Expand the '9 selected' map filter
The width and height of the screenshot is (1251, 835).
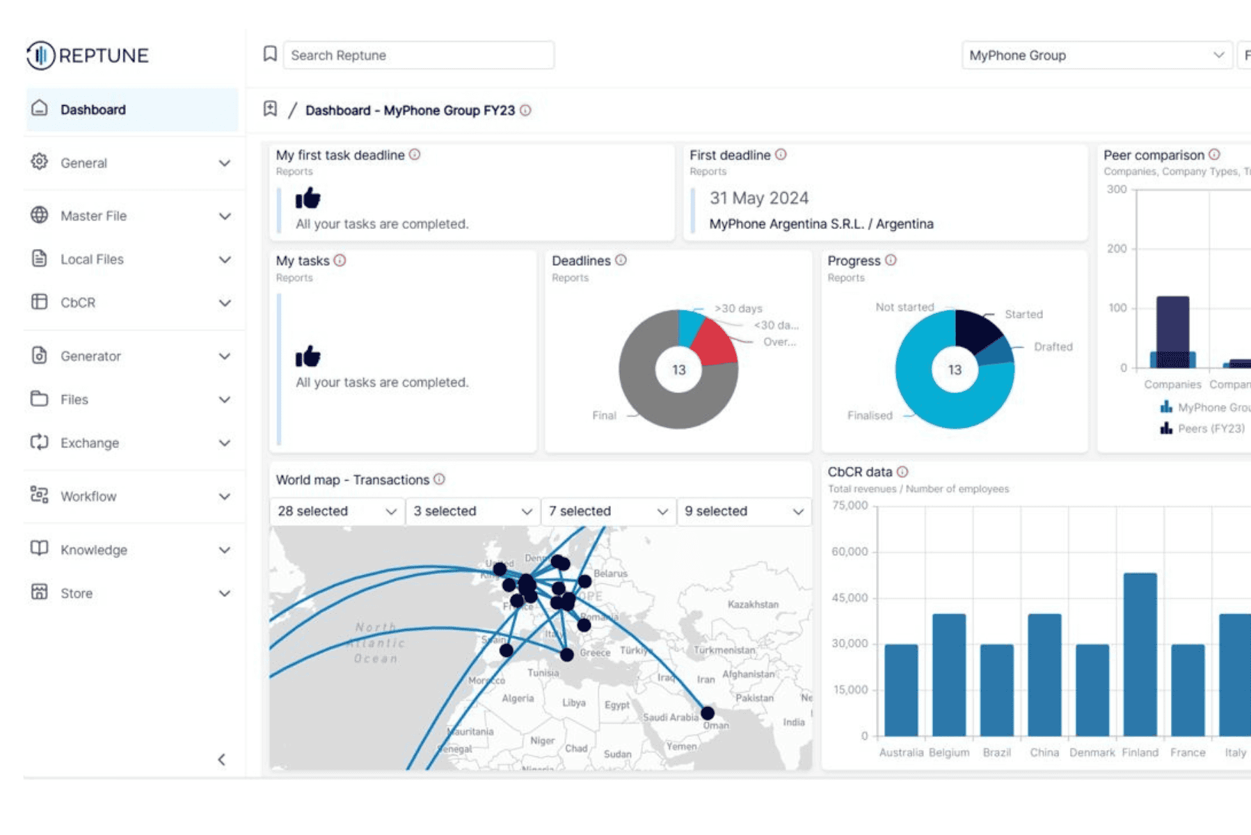pos(743,511)
